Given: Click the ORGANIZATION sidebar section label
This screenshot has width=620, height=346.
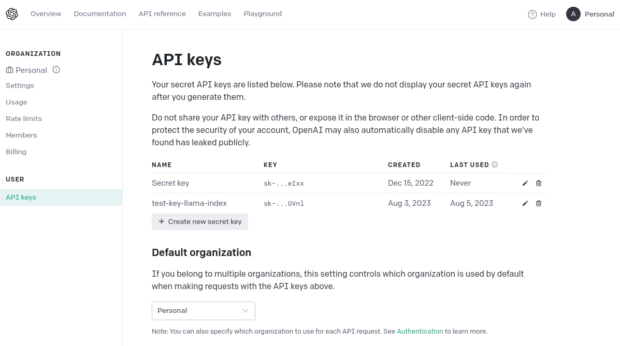Looking at the screenshot, I should [33, 54].
